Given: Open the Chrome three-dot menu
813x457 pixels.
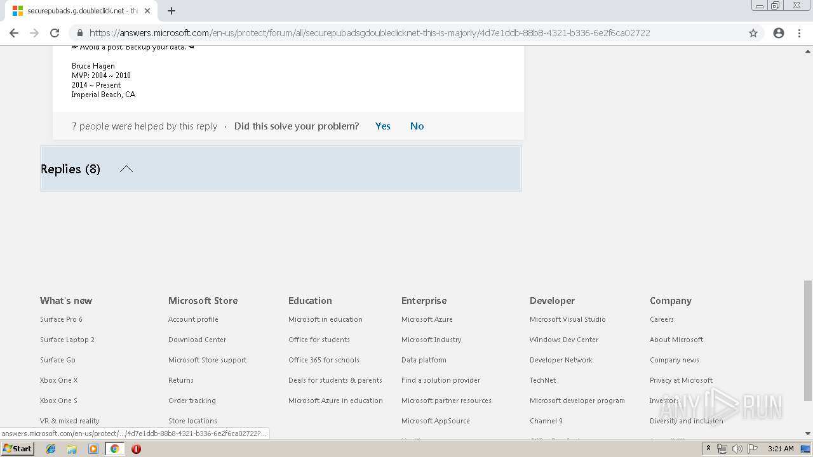Looking at the screenshot, I should (x=800, y=33).
